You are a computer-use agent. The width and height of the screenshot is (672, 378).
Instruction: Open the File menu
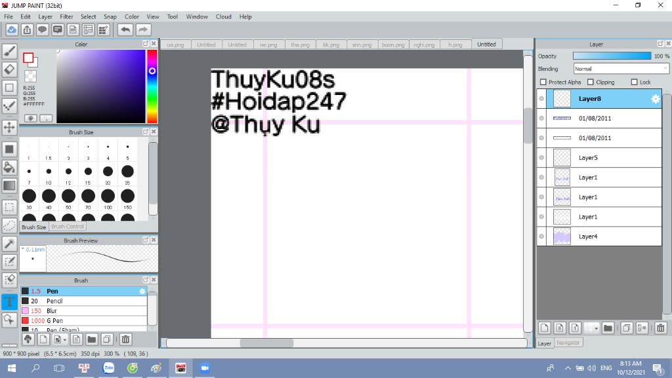8,16
